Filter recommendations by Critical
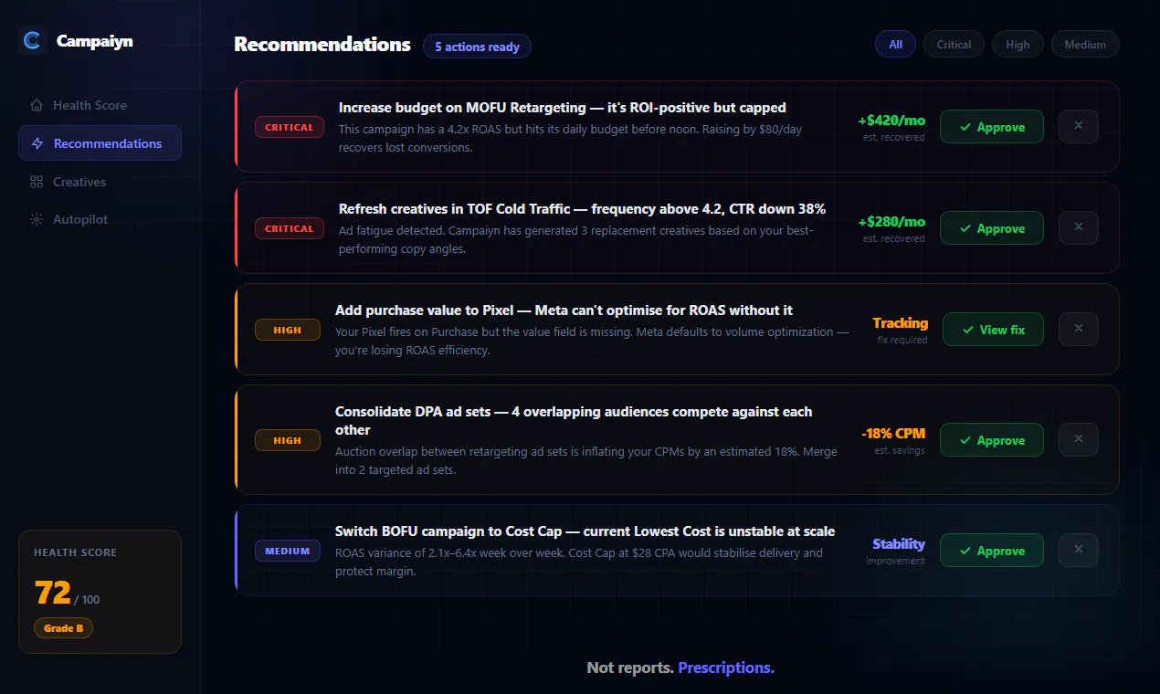The height and width of the screenshot is (694, 1160). [954, 44]
